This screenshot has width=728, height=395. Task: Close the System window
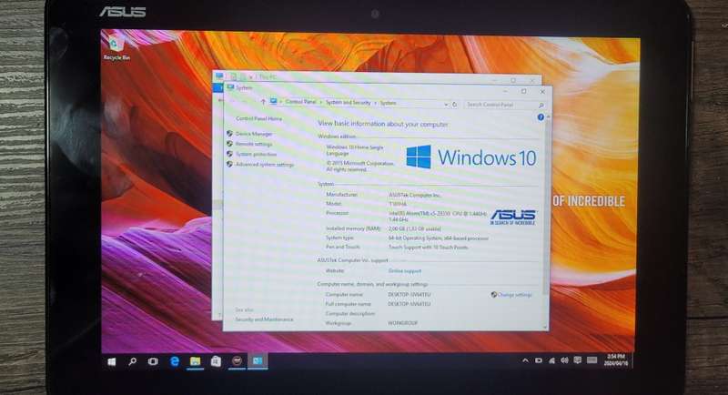(x=541, y=92)
